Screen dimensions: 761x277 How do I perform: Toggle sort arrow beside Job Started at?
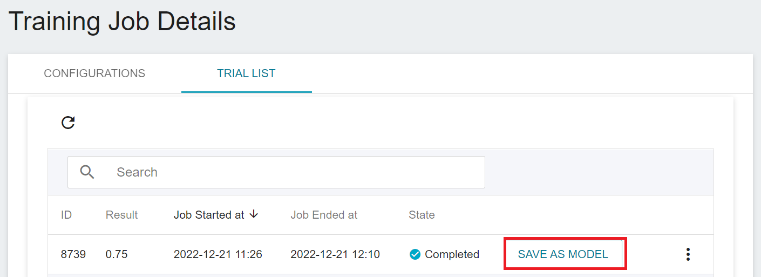tap(254, 214)
